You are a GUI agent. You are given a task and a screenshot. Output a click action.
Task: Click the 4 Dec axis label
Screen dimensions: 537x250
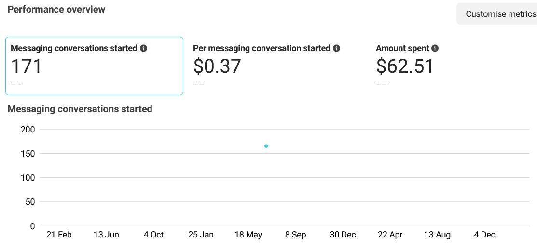[484, 235]
